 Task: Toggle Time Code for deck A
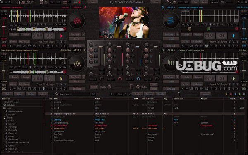tap(75, 34)
